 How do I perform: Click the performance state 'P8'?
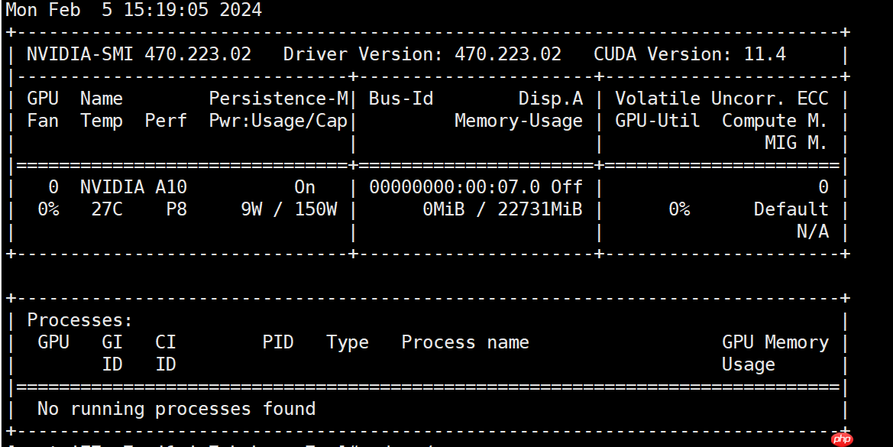pos(176,209)
